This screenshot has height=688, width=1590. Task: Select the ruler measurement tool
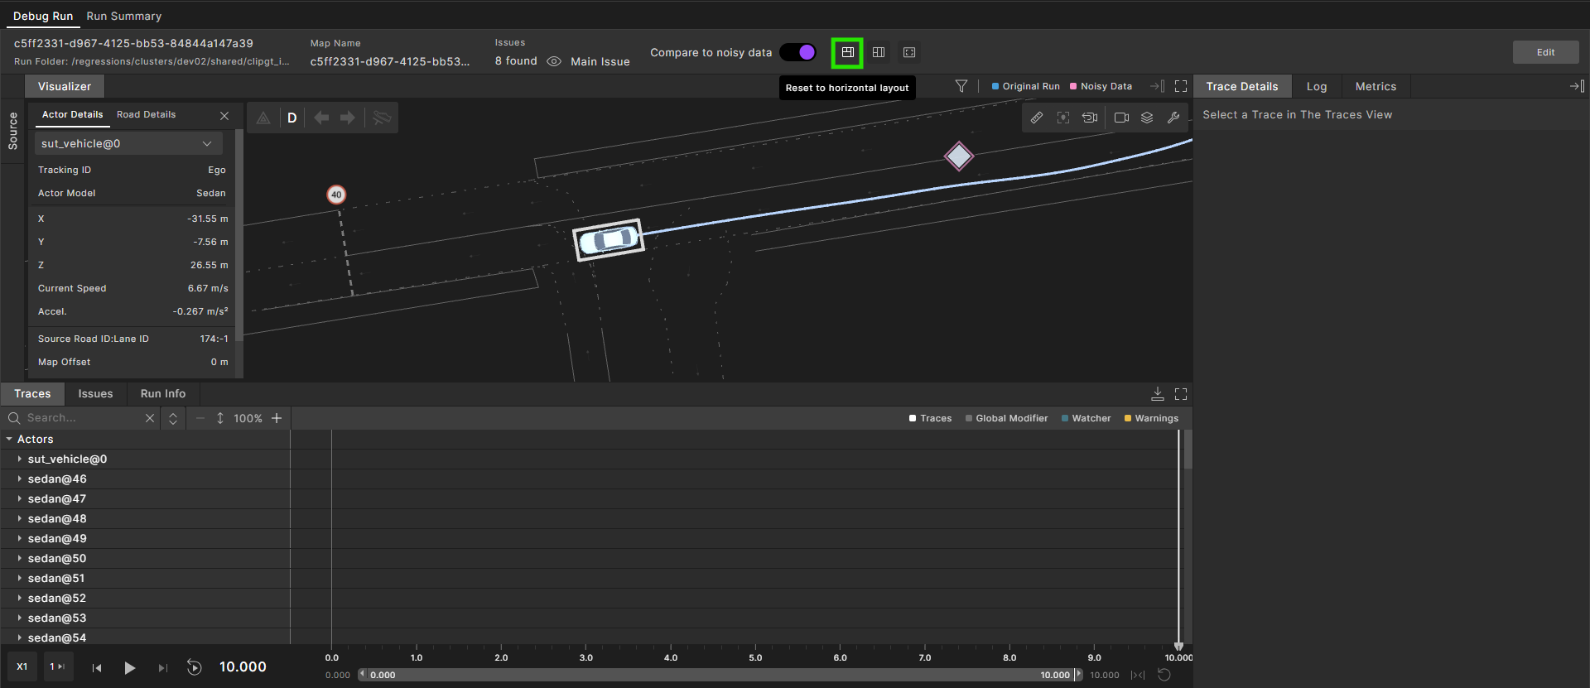tap(1036, 118)
